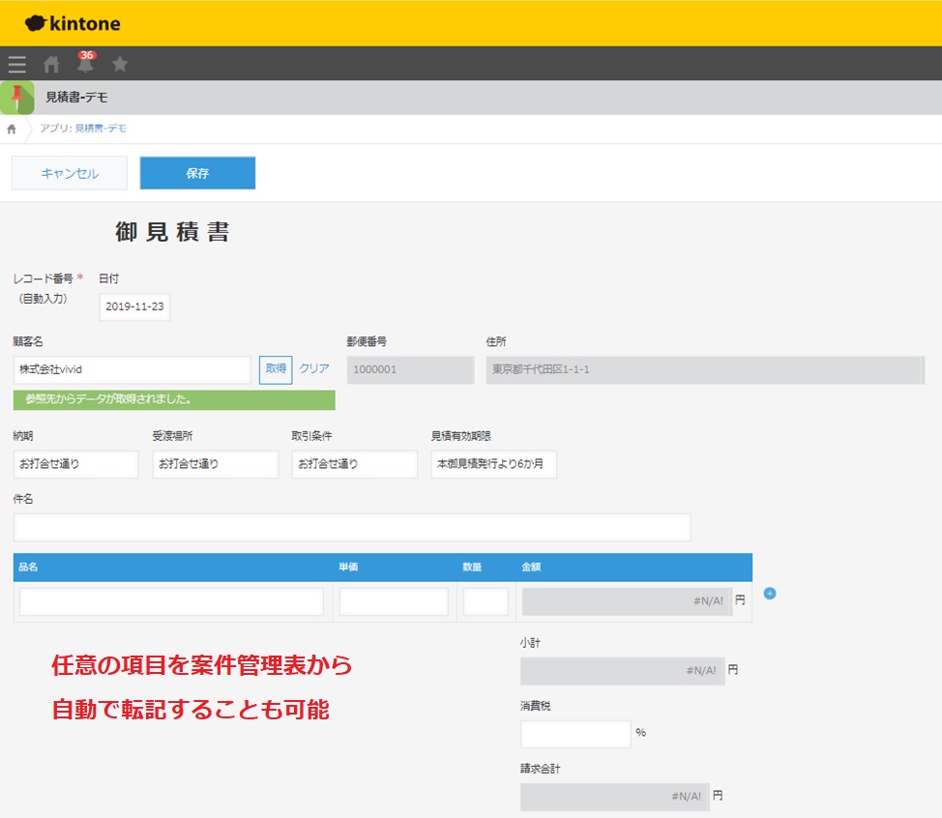The image size is (942, 818).
Task: Click the 日付 date field showing 2019-11-23
Action: [133, 307]
